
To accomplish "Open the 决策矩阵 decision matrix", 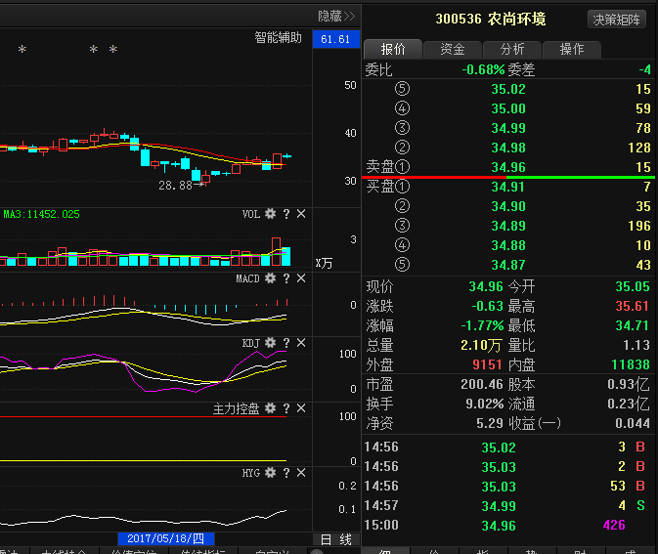I will [617, 20].
